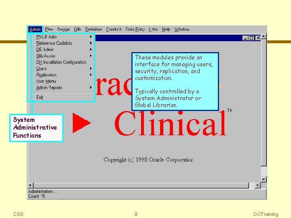Viewport: 291px width, 218px height.
Task: Open the Conduct menu
Action: [x=114, y=29]
